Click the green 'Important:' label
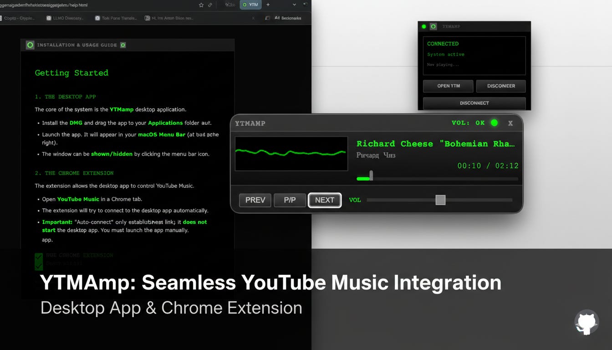 coord(57,222)
